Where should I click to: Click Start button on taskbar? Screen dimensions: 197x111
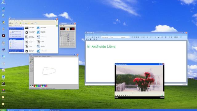click(x=3, y=110)
